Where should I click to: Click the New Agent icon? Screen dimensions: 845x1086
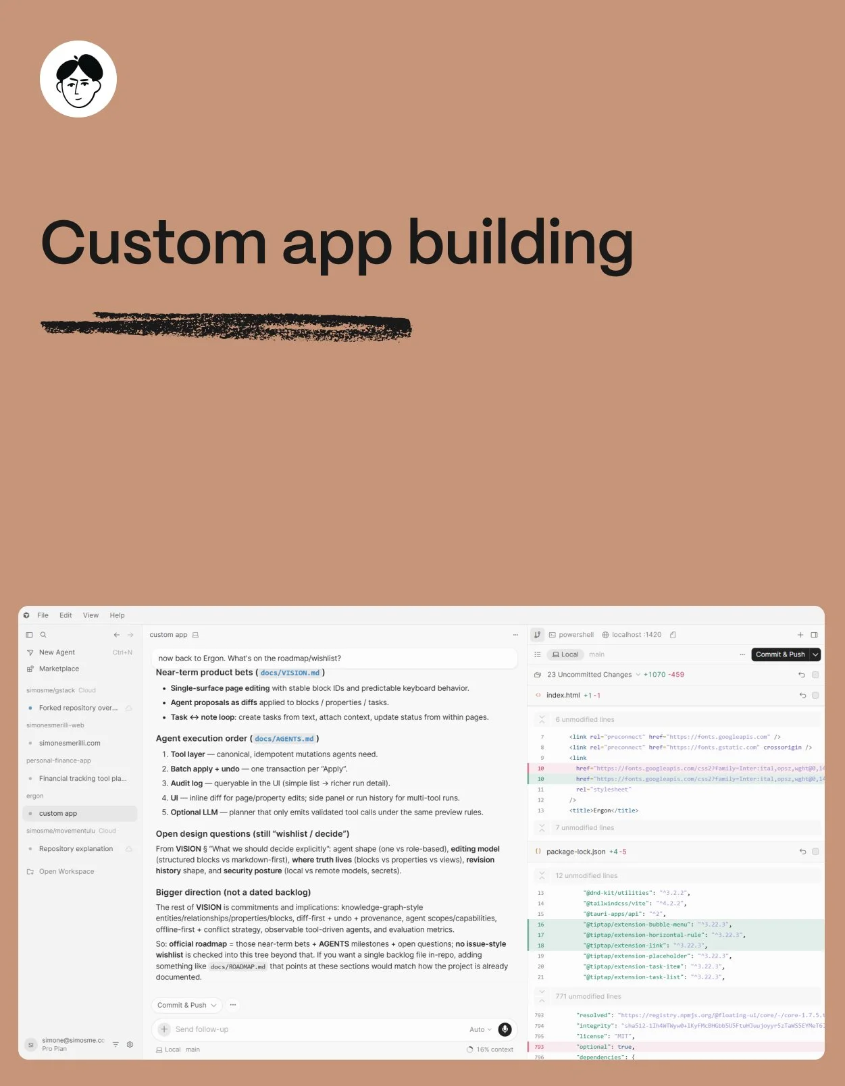[x=30, y=652]
